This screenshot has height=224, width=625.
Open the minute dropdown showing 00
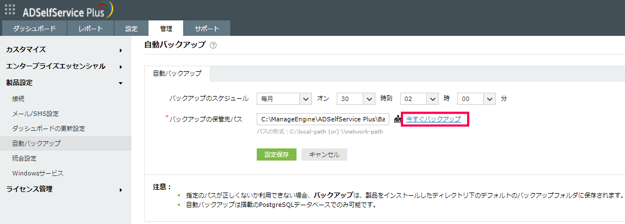coord(476,98)
